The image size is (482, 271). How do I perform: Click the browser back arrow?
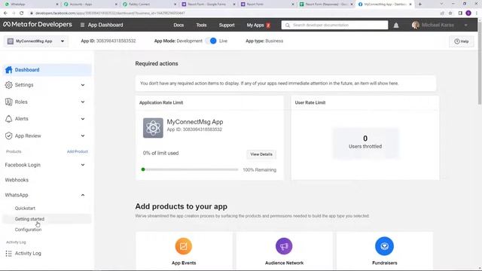tap(5, 14)
